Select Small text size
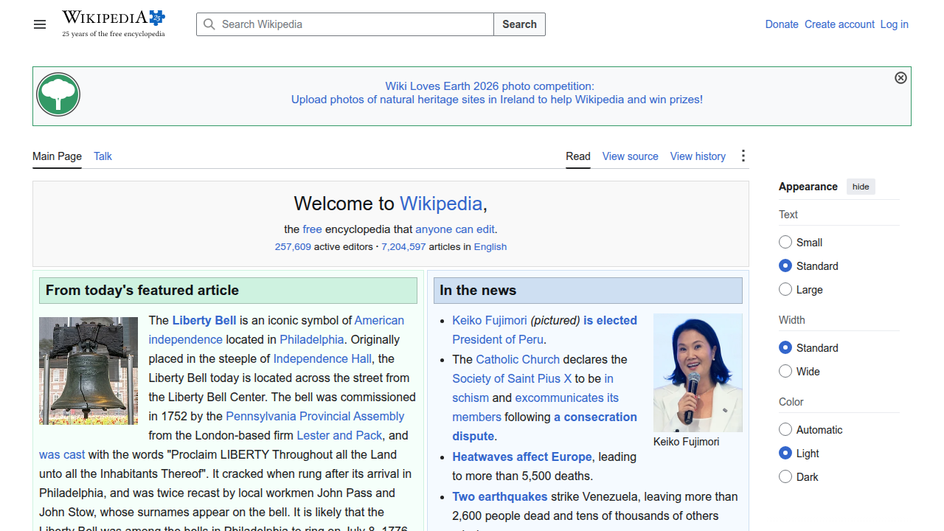 (785, 242)
